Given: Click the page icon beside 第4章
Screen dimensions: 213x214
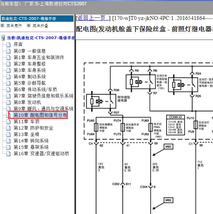Looking at the screenshot, I should click(x=9, y=77).
